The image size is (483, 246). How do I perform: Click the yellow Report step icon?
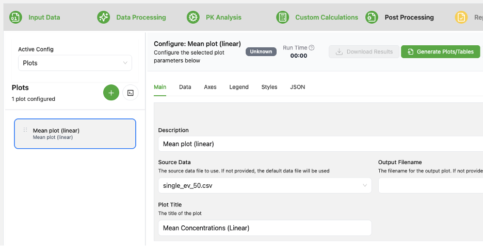461,17
